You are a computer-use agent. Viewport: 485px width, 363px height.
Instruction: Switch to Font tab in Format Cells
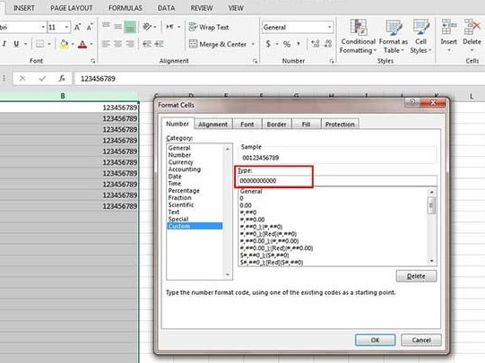coord(247,125)
